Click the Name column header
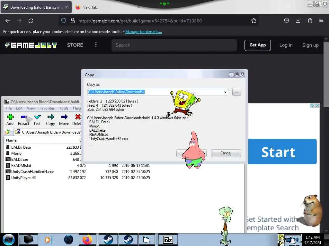Image resolution: width=329 pixels, height=246 pixels. [30, 140]
